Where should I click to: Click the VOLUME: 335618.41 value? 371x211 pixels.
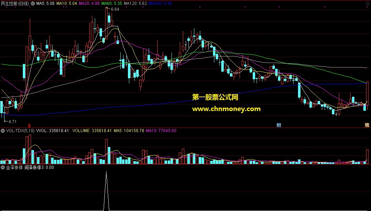point(92,131)
